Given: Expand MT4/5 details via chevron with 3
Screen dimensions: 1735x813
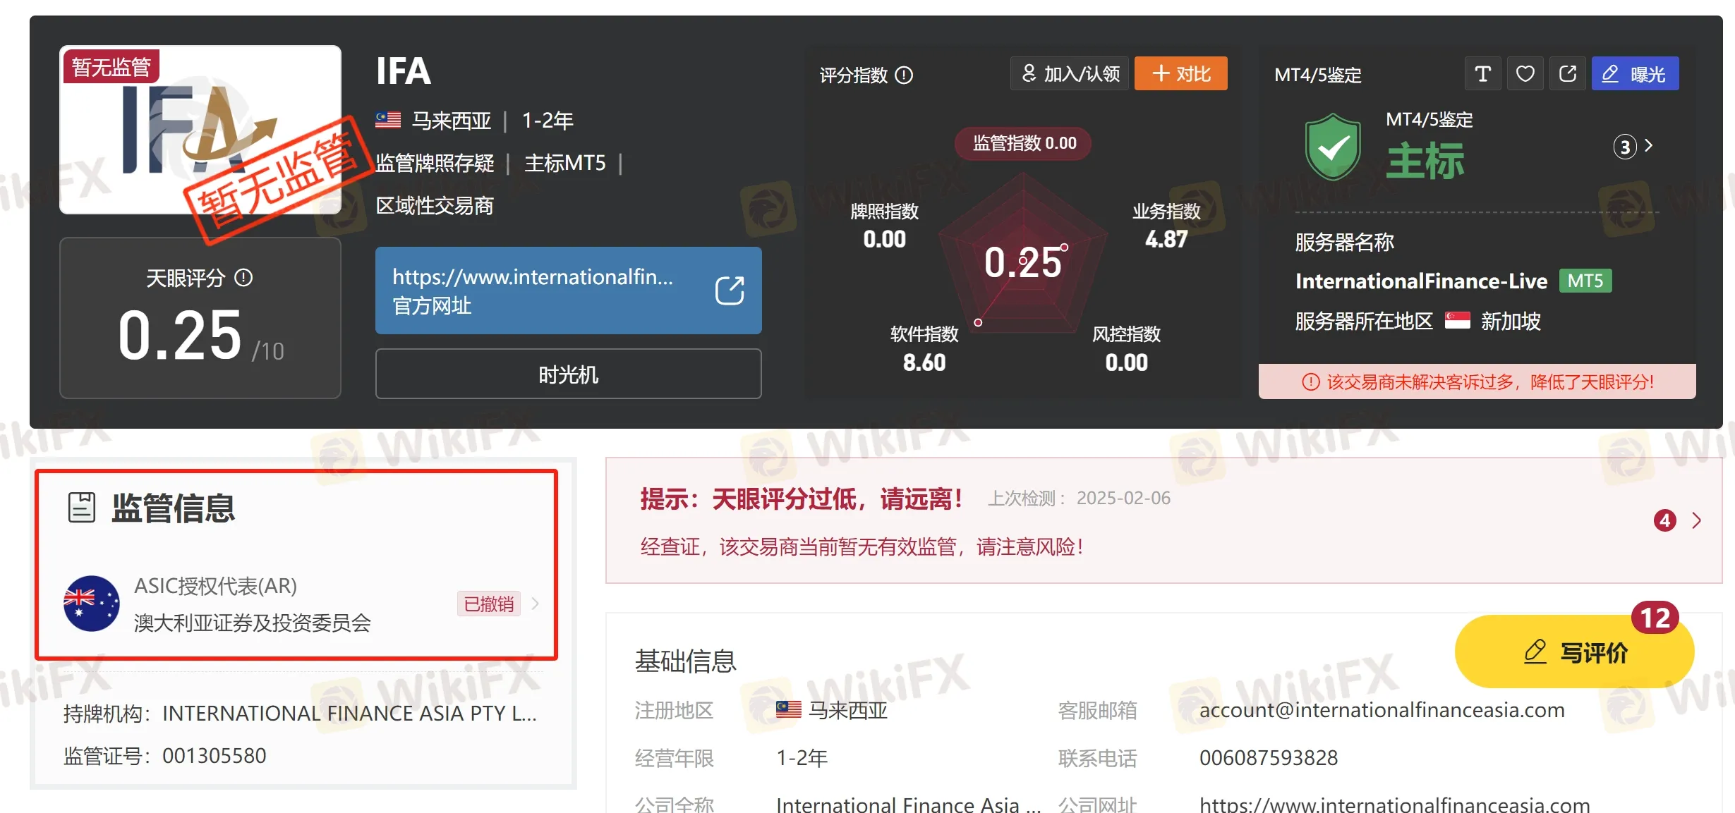Looking at the screenshot, I should pyautogui.click(x=1648, y=146).
